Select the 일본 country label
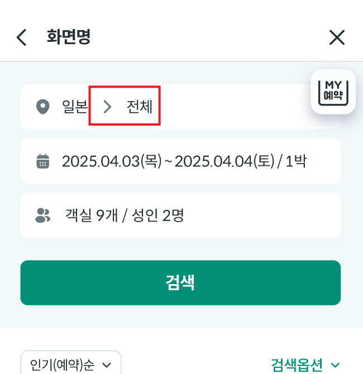Screen dimensions: 363x374 click(x=74, y=107)
